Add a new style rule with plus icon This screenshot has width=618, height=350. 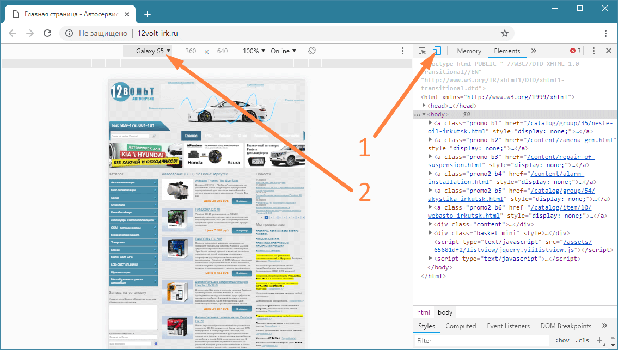599,340
